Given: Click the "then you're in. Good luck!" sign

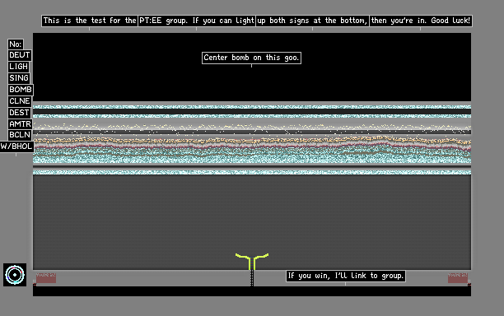Looking at the screenshot, I should pos(421,21).
